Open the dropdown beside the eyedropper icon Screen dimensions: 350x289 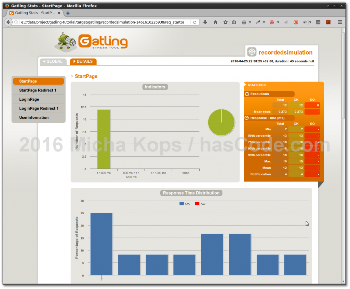pyautogui.click(x=264, y=22)
